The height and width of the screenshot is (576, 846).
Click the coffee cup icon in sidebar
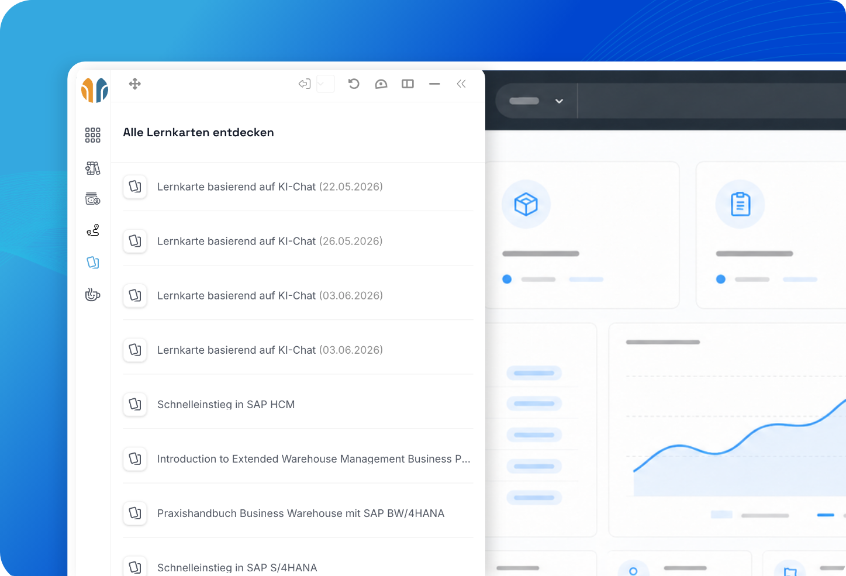[93, 294]
